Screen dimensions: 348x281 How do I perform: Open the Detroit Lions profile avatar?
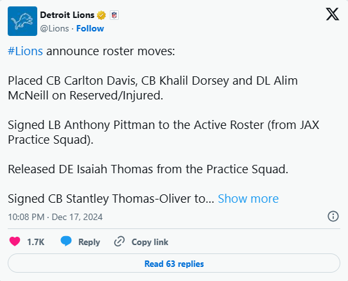22,21
